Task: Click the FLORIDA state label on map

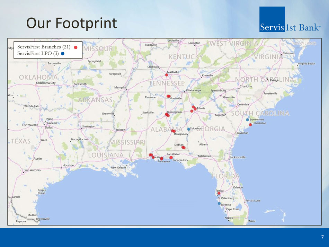Action: pos(225,176)
